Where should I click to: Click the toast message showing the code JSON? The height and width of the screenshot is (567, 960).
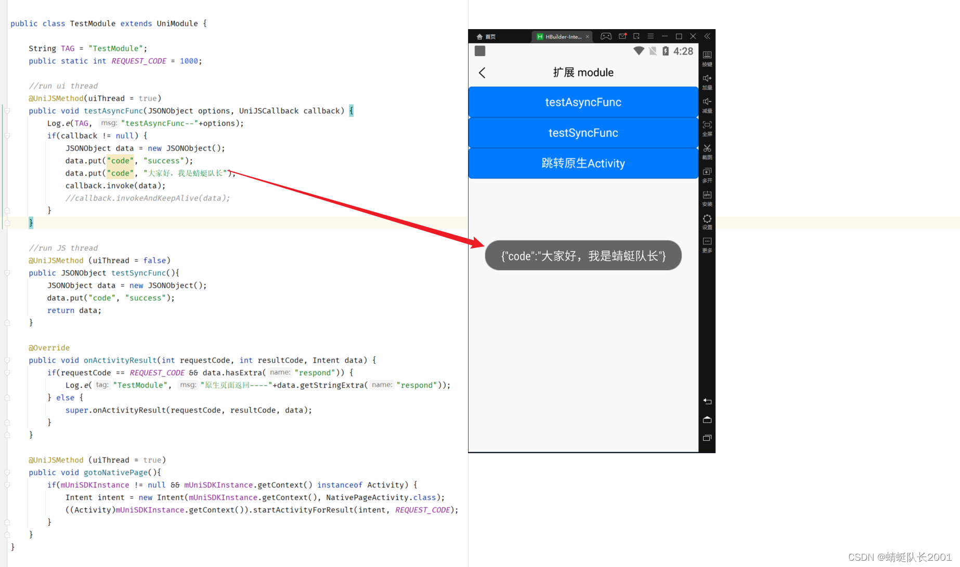click(583, 256)
